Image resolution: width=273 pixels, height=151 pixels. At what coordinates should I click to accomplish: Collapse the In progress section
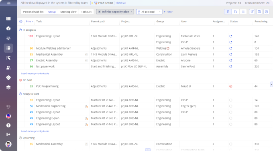point(20,30)
